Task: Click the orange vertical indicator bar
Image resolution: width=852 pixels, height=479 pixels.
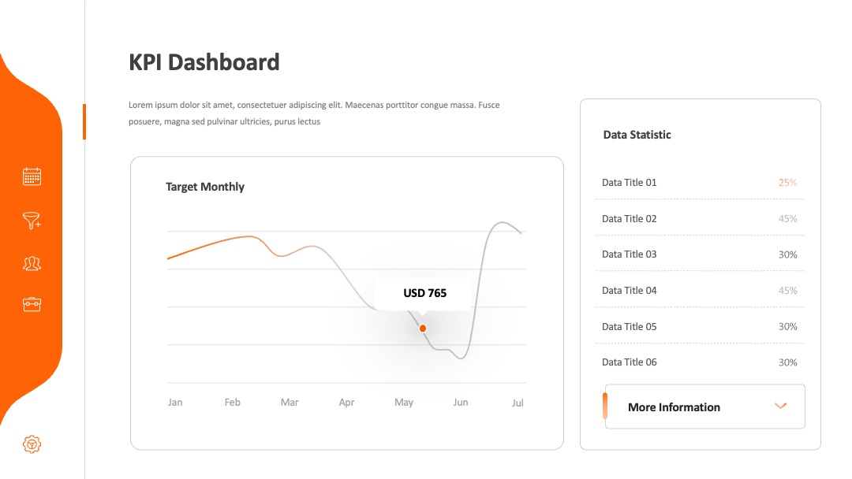Action: click(x=84, y=121)
